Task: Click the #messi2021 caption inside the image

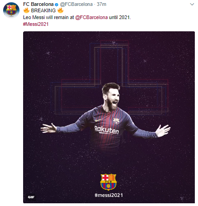Action: (109, 195)
